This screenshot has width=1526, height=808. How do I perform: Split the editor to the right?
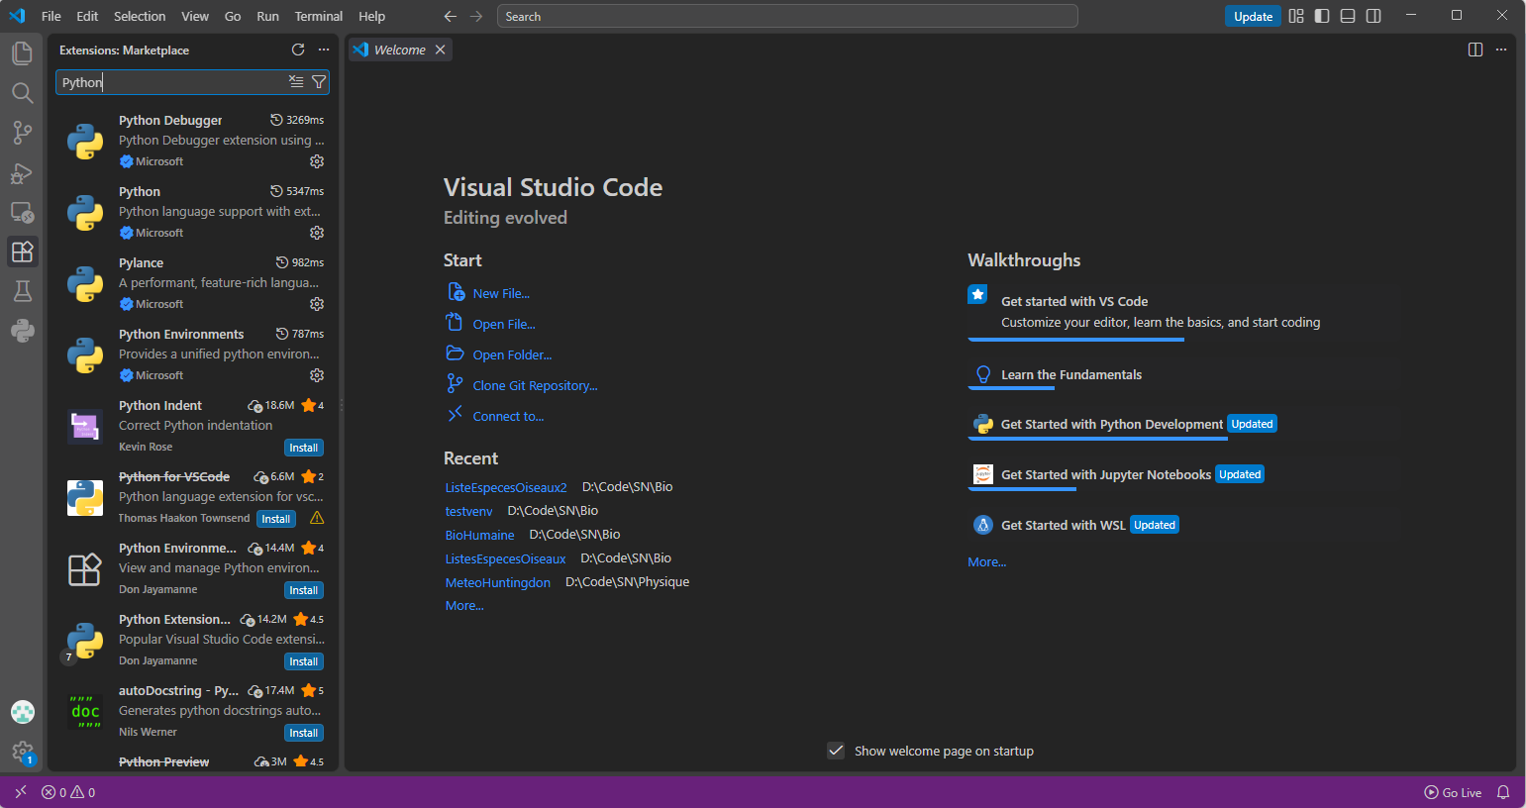click(x=1475, y=50)
